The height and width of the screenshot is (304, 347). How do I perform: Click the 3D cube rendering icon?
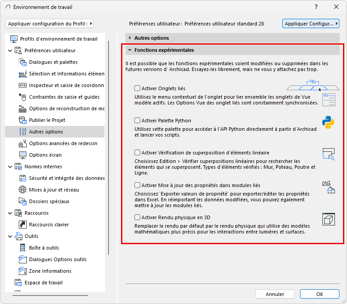pyautogui.click(x=329, y=219)
